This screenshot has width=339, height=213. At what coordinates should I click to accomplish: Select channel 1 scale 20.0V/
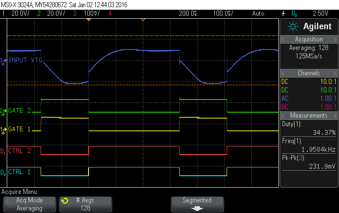click(x=20, y=14)
